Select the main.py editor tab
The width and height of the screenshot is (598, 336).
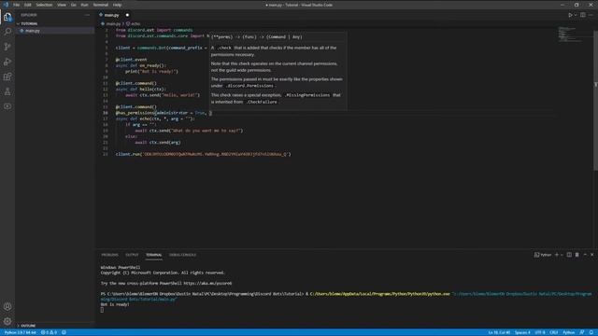click(112, 15)
